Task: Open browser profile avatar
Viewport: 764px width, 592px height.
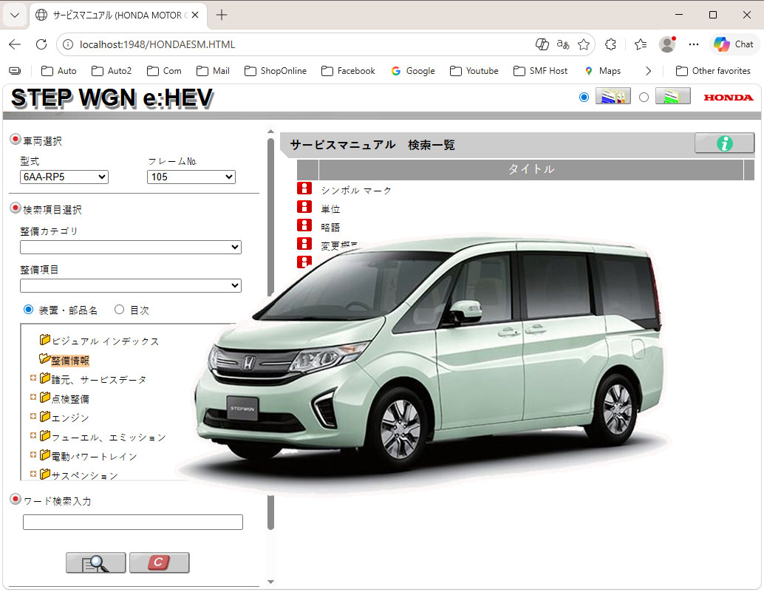Action: coord(667,44)
